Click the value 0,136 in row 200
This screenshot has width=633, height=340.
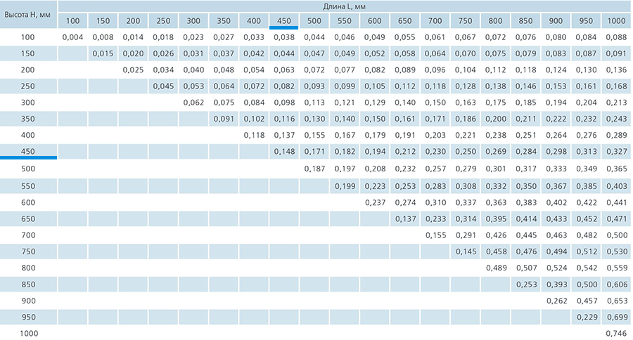(x=616, y=70)
